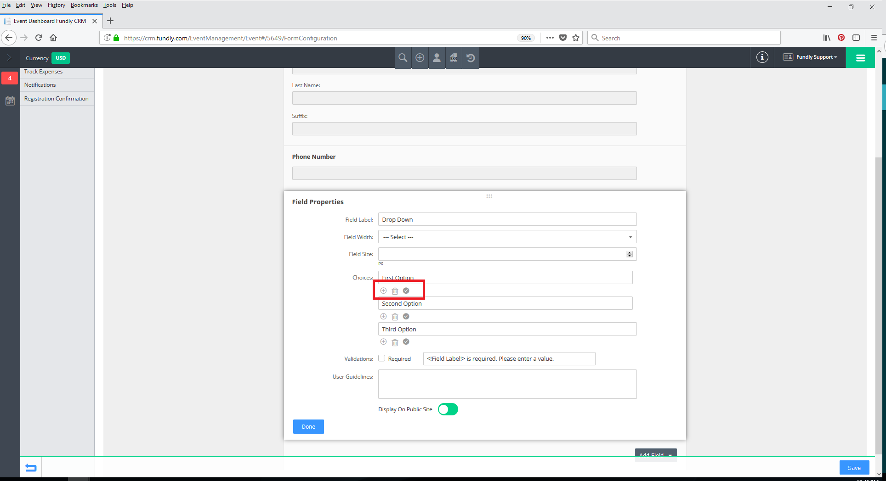Click the 90% zoom level indicator
The height and width of the screenshot is (481, 886).
pos(526,38)
